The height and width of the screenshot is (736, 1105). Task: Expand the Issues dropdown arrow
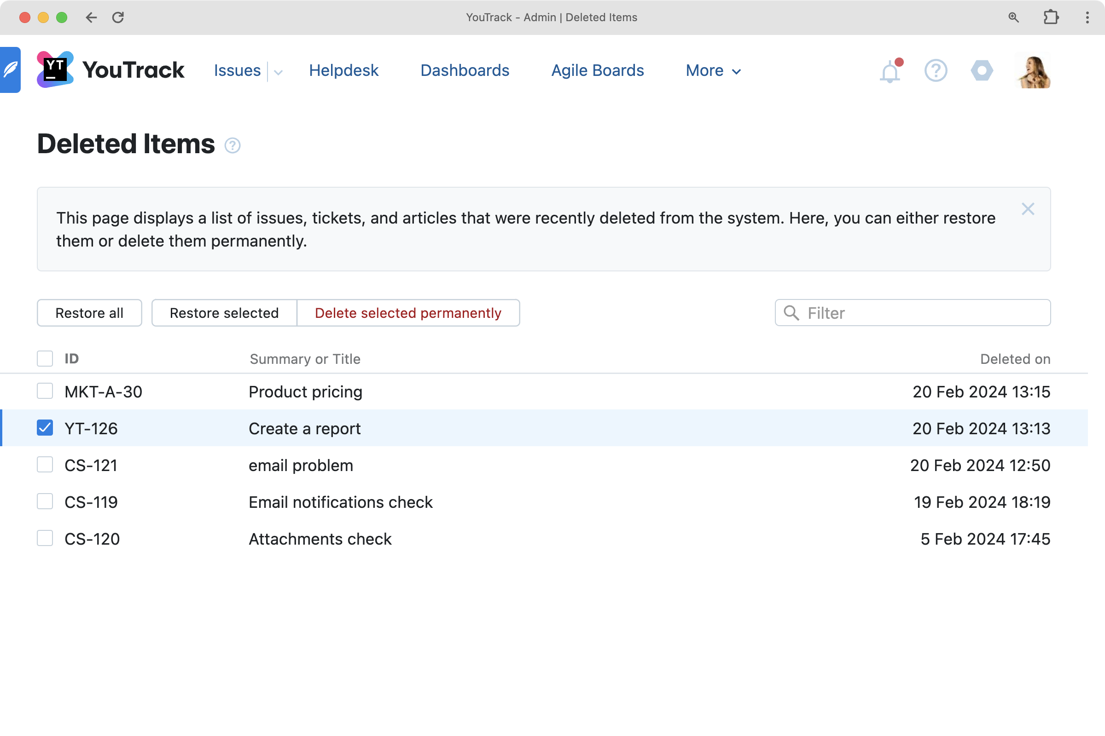(278, 72)
